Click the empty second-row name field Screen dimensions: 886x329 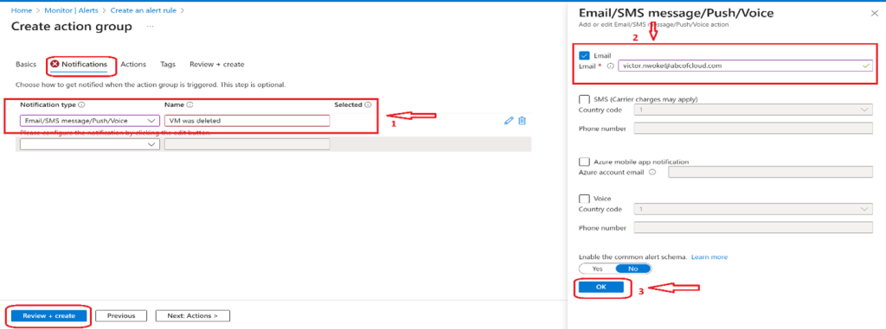pyautogui.click(x=247, y=144)
